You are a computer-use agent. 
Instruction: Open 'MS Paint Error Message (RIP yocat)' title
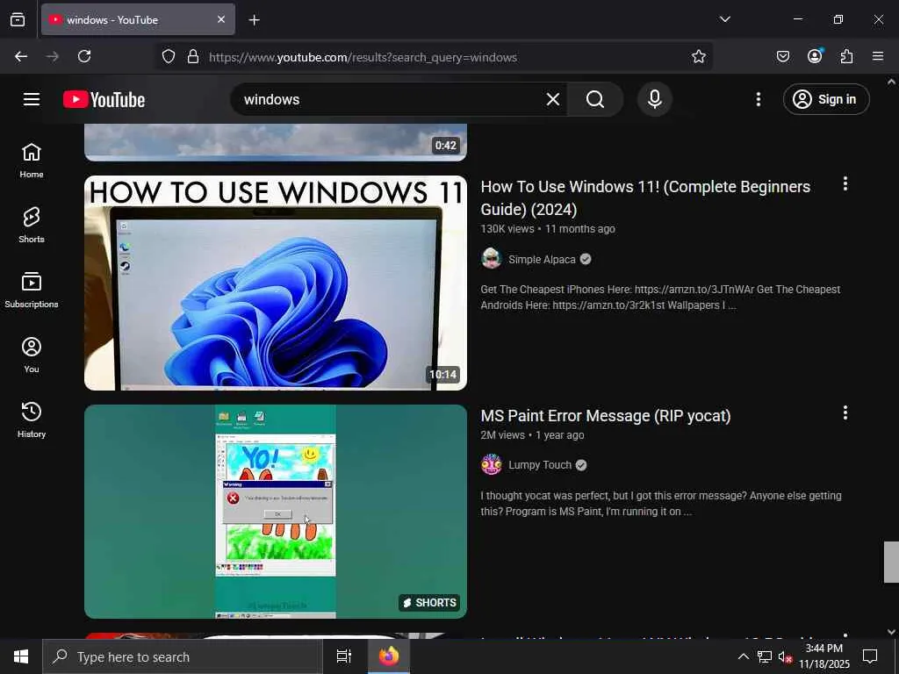[x=606, y=415]
